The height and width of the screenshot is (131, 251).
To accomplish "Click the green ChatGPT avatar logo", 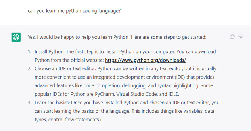I will coord(16,37).
